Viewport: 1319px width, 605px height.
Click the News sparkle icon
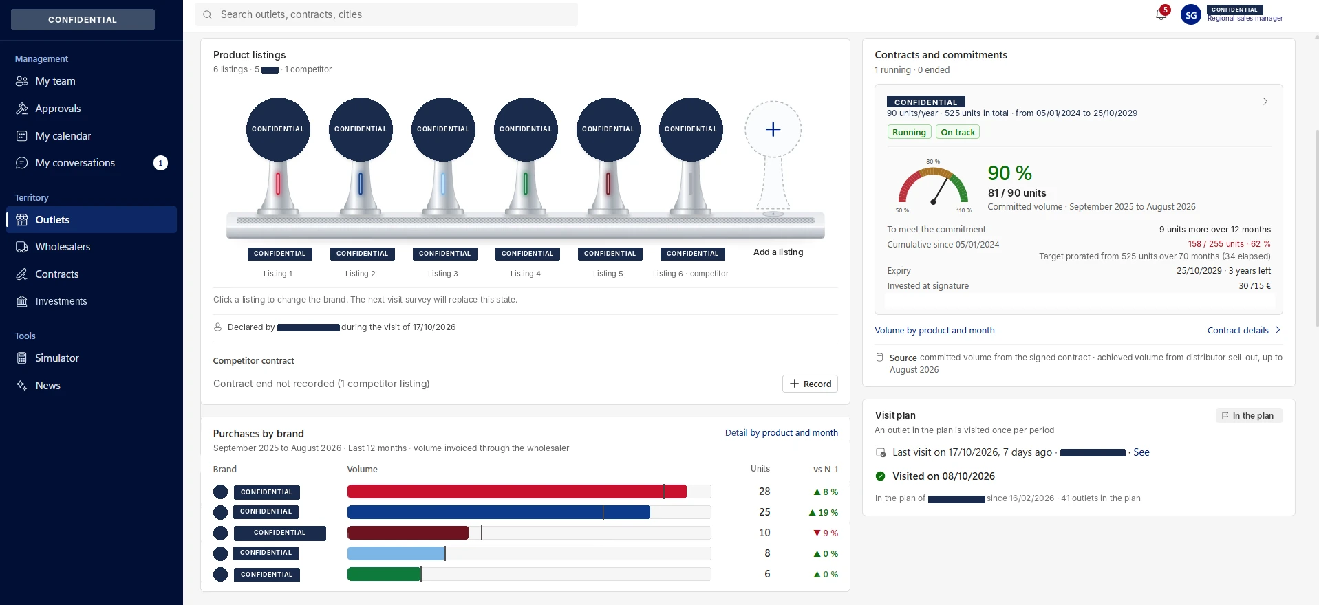click(22, 386)
